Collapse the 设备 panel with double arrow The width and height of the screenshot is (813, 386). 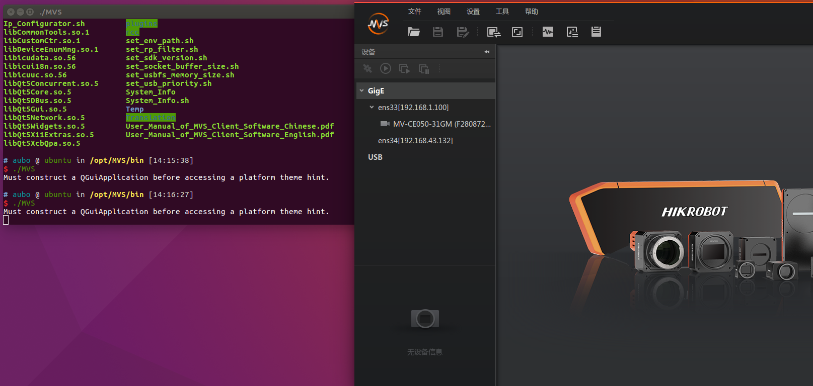point(487,52)
